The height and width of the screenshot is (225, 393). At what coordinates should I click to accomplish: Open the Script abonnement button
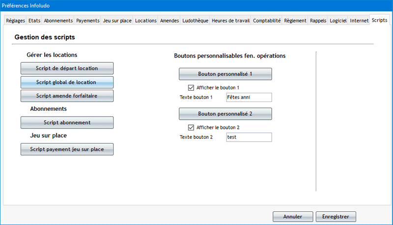(x=67, y=122)
